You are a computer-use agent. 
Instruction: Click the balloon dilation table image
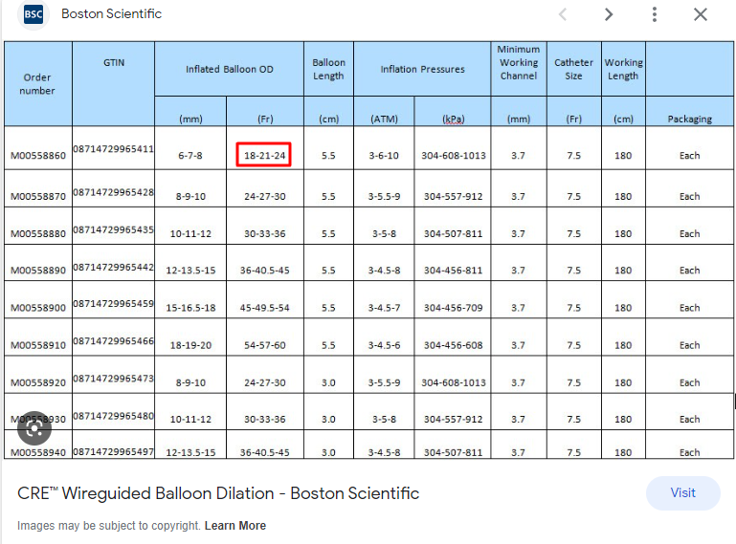pos(368,250)
